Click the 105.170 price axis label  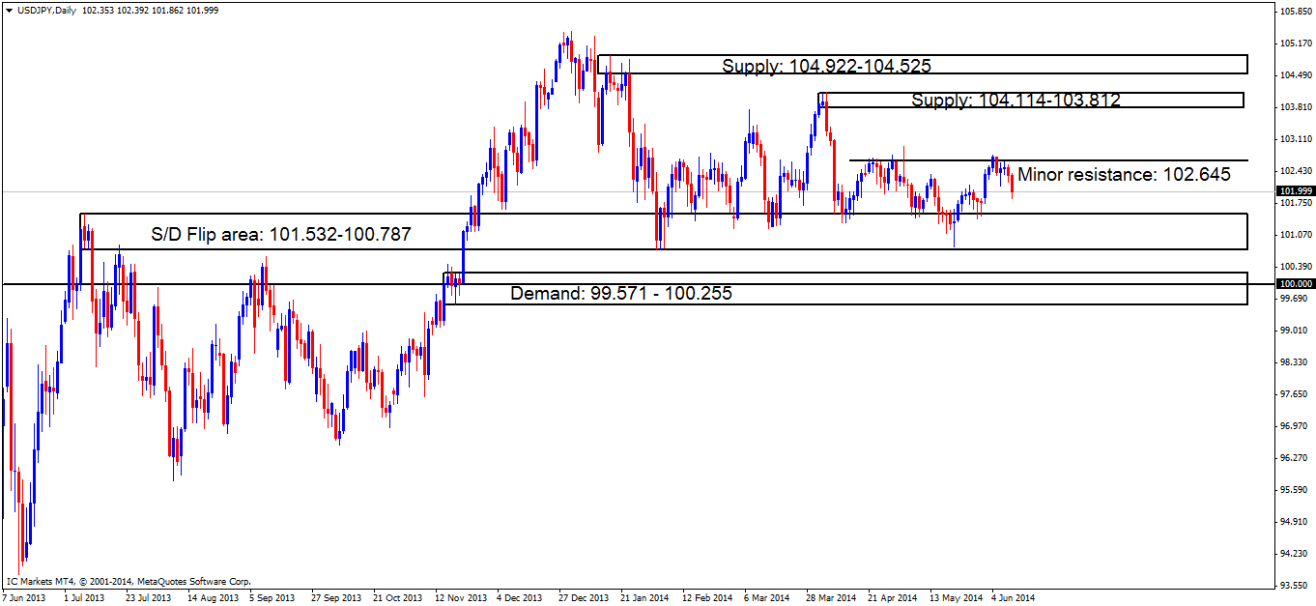coord(1295,43)
